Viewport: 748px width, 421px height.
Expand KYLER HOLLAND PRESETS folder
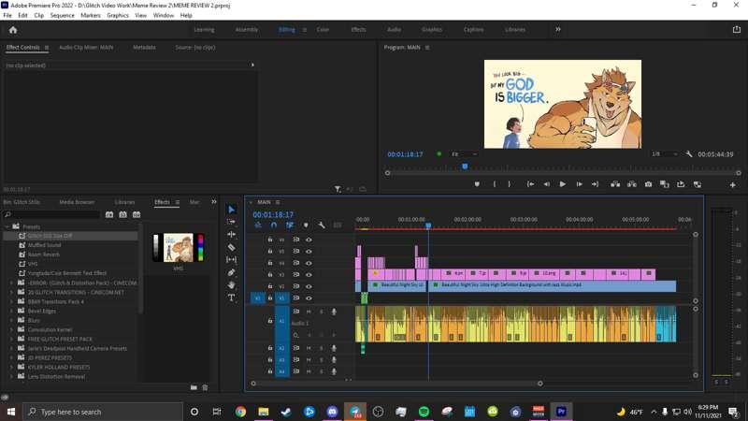(11, 367)
